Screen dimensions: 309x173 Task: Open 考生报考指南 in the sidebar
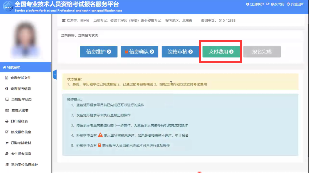pyautogui.click(x=21, y=154)
